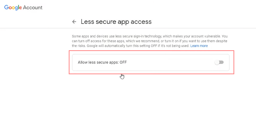The height and width of the screenshot is (128, 256).
Task: Click the Google logo
Action: (13, 7)
